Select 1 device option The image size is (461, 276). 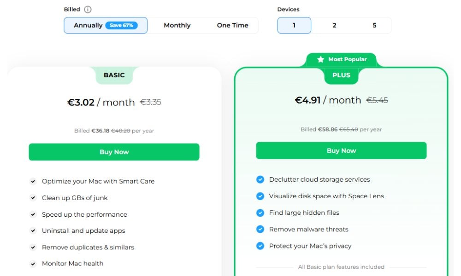click(x=294, y=25)
